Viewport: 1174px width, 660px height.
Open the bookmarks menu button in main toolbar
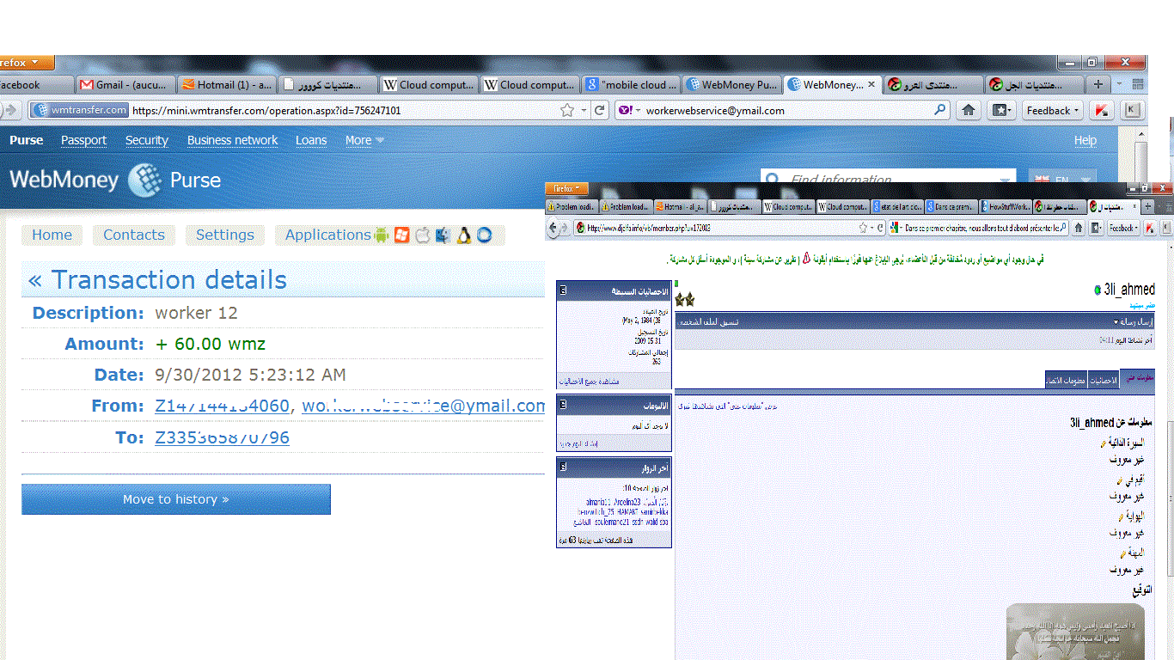pyautogui.click(x=1000, y=110)
